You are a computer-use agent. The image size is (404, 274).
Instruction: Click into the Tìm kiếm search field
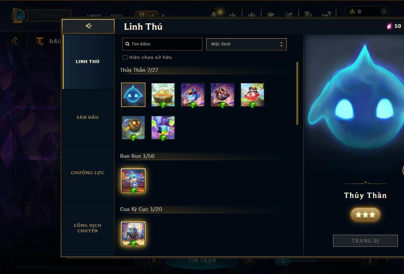tap(162, 44)
